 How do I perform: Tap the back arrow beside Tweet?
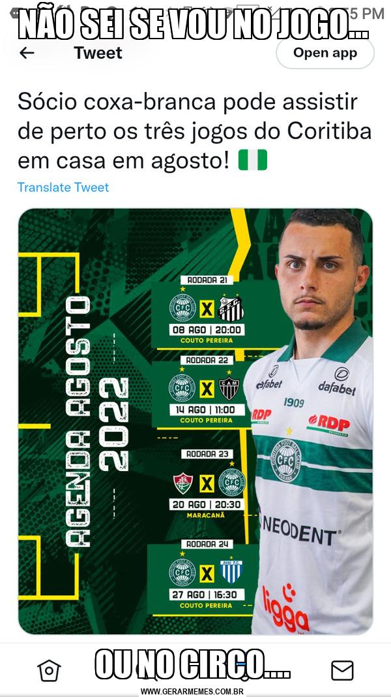pos(27,54)
